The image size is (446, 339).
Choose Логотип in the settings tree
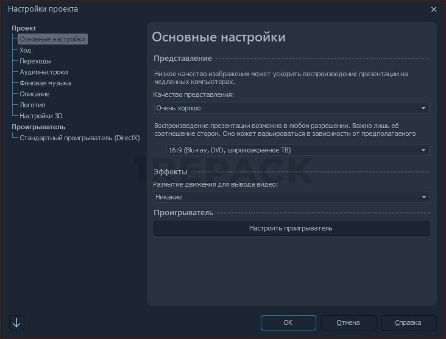[33, 105]
